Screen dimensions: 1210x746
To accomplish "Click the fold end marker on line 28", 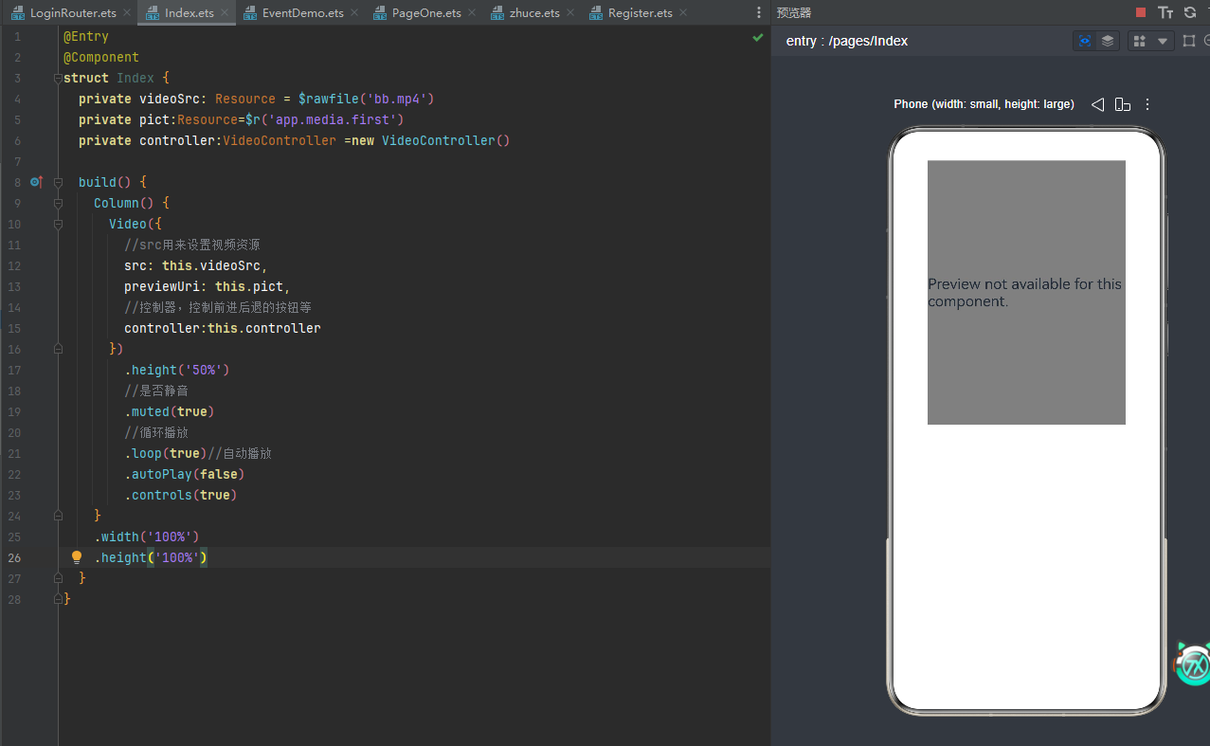I will coord(59,599).
